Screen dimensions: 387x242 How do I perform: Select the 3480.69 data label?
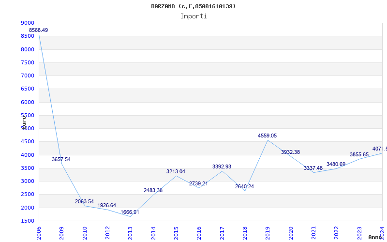(336, 165)
